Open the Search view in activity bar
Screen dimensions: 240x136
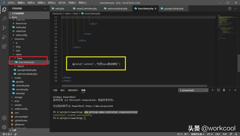(4, 19)
